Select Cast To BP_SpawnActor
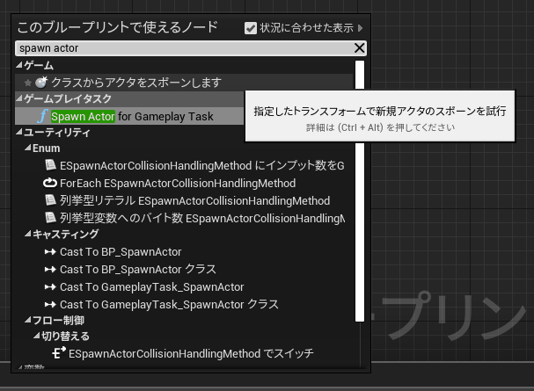Screen dimensions: 534x391 click(121, 252)
